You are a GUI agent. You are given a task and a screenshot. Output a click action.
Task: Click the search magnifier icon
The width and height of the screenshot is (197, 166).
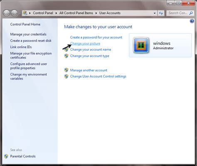coord(191,13)
